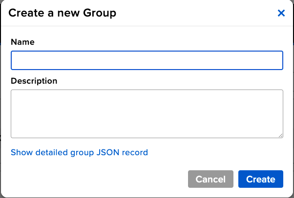Click the Name field label
Screen dimensions: 294x198
click(x=22, y=42)
